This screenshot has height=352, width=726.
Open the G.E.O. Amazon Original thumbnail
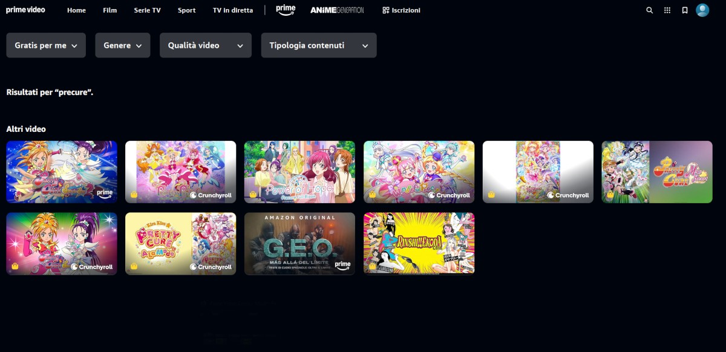300,243
